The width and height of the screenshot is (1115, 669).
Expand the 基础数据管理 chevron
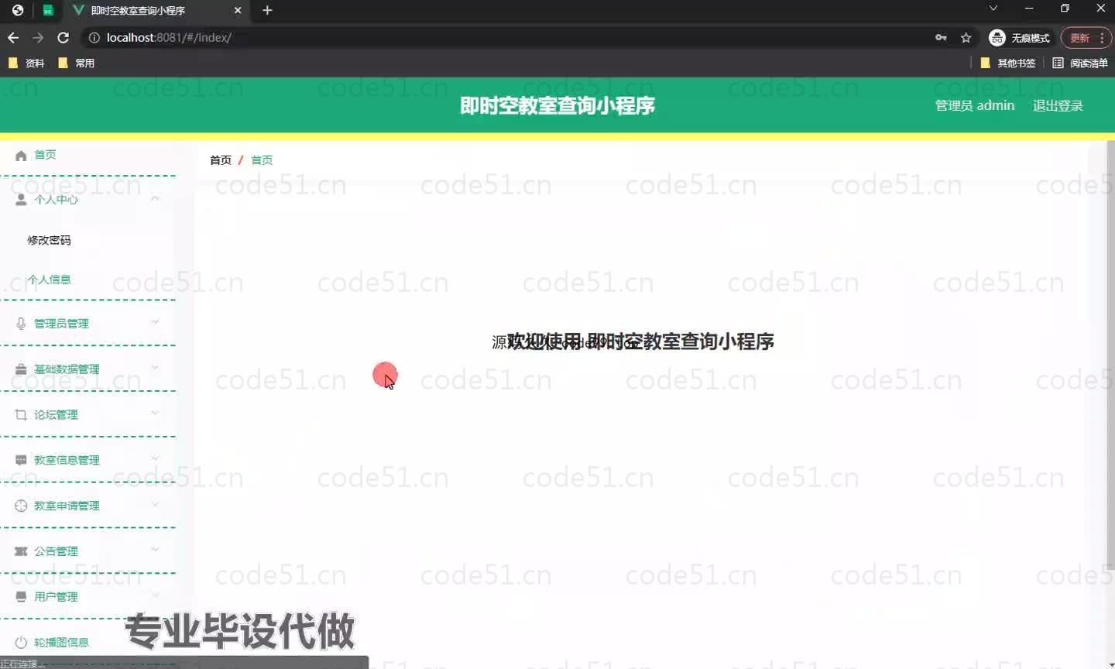point(155,368)
